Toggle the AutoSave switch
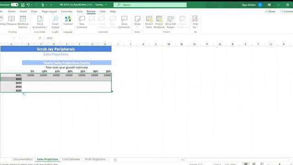The width and height of the screenshot is (293, 165). tap(14, 5)
